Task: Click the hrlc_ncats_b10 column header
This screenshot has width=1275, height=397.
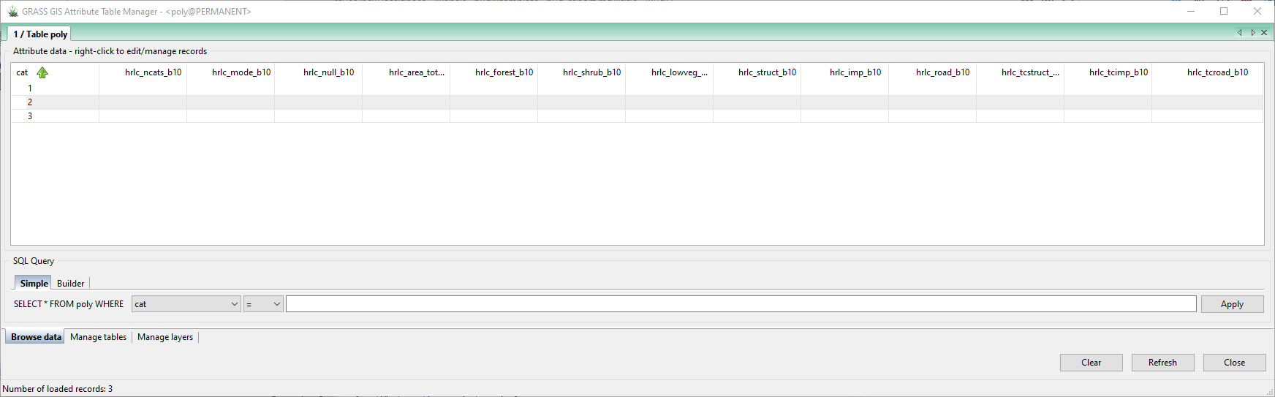Action: [x=143, y=72]
